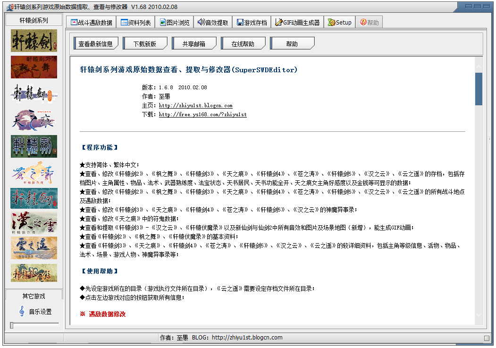The height and width of the screenshot is (348, 496).
Task: Select the 轩辕伏魔录 game logo
Action: pyautogui.click(x=34, y=273)
